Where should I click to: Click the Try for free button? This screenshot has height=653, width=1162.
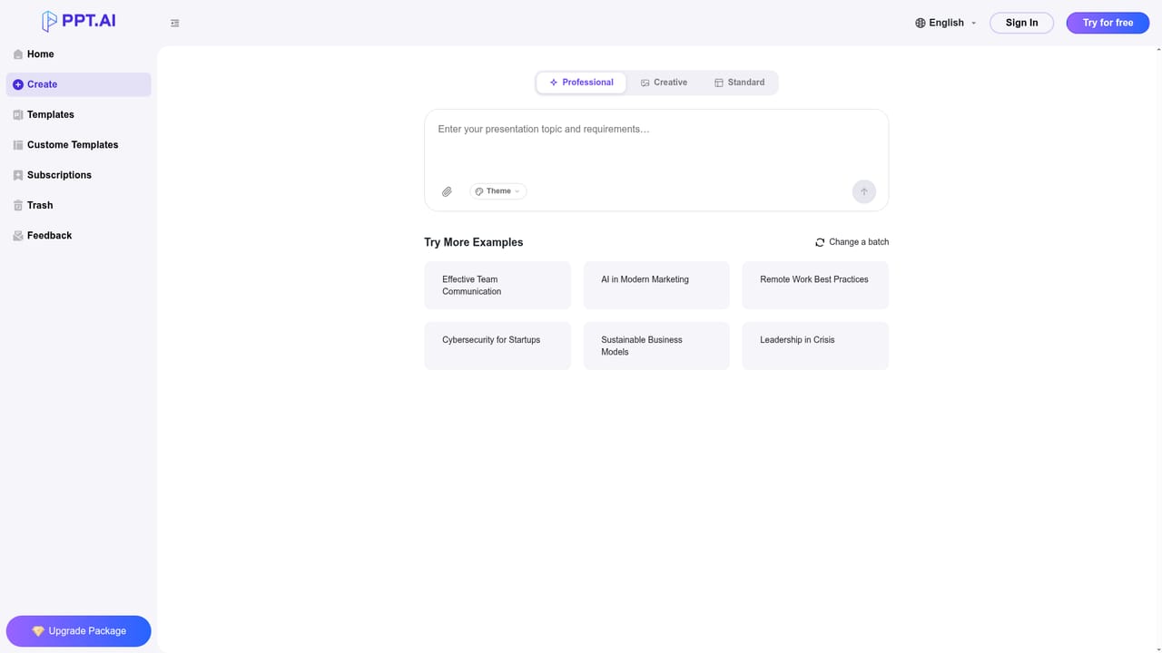click(x=1108, y=23)
